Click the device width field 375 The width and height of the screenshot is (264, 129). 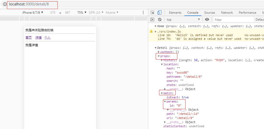click(x=53, y=13)
